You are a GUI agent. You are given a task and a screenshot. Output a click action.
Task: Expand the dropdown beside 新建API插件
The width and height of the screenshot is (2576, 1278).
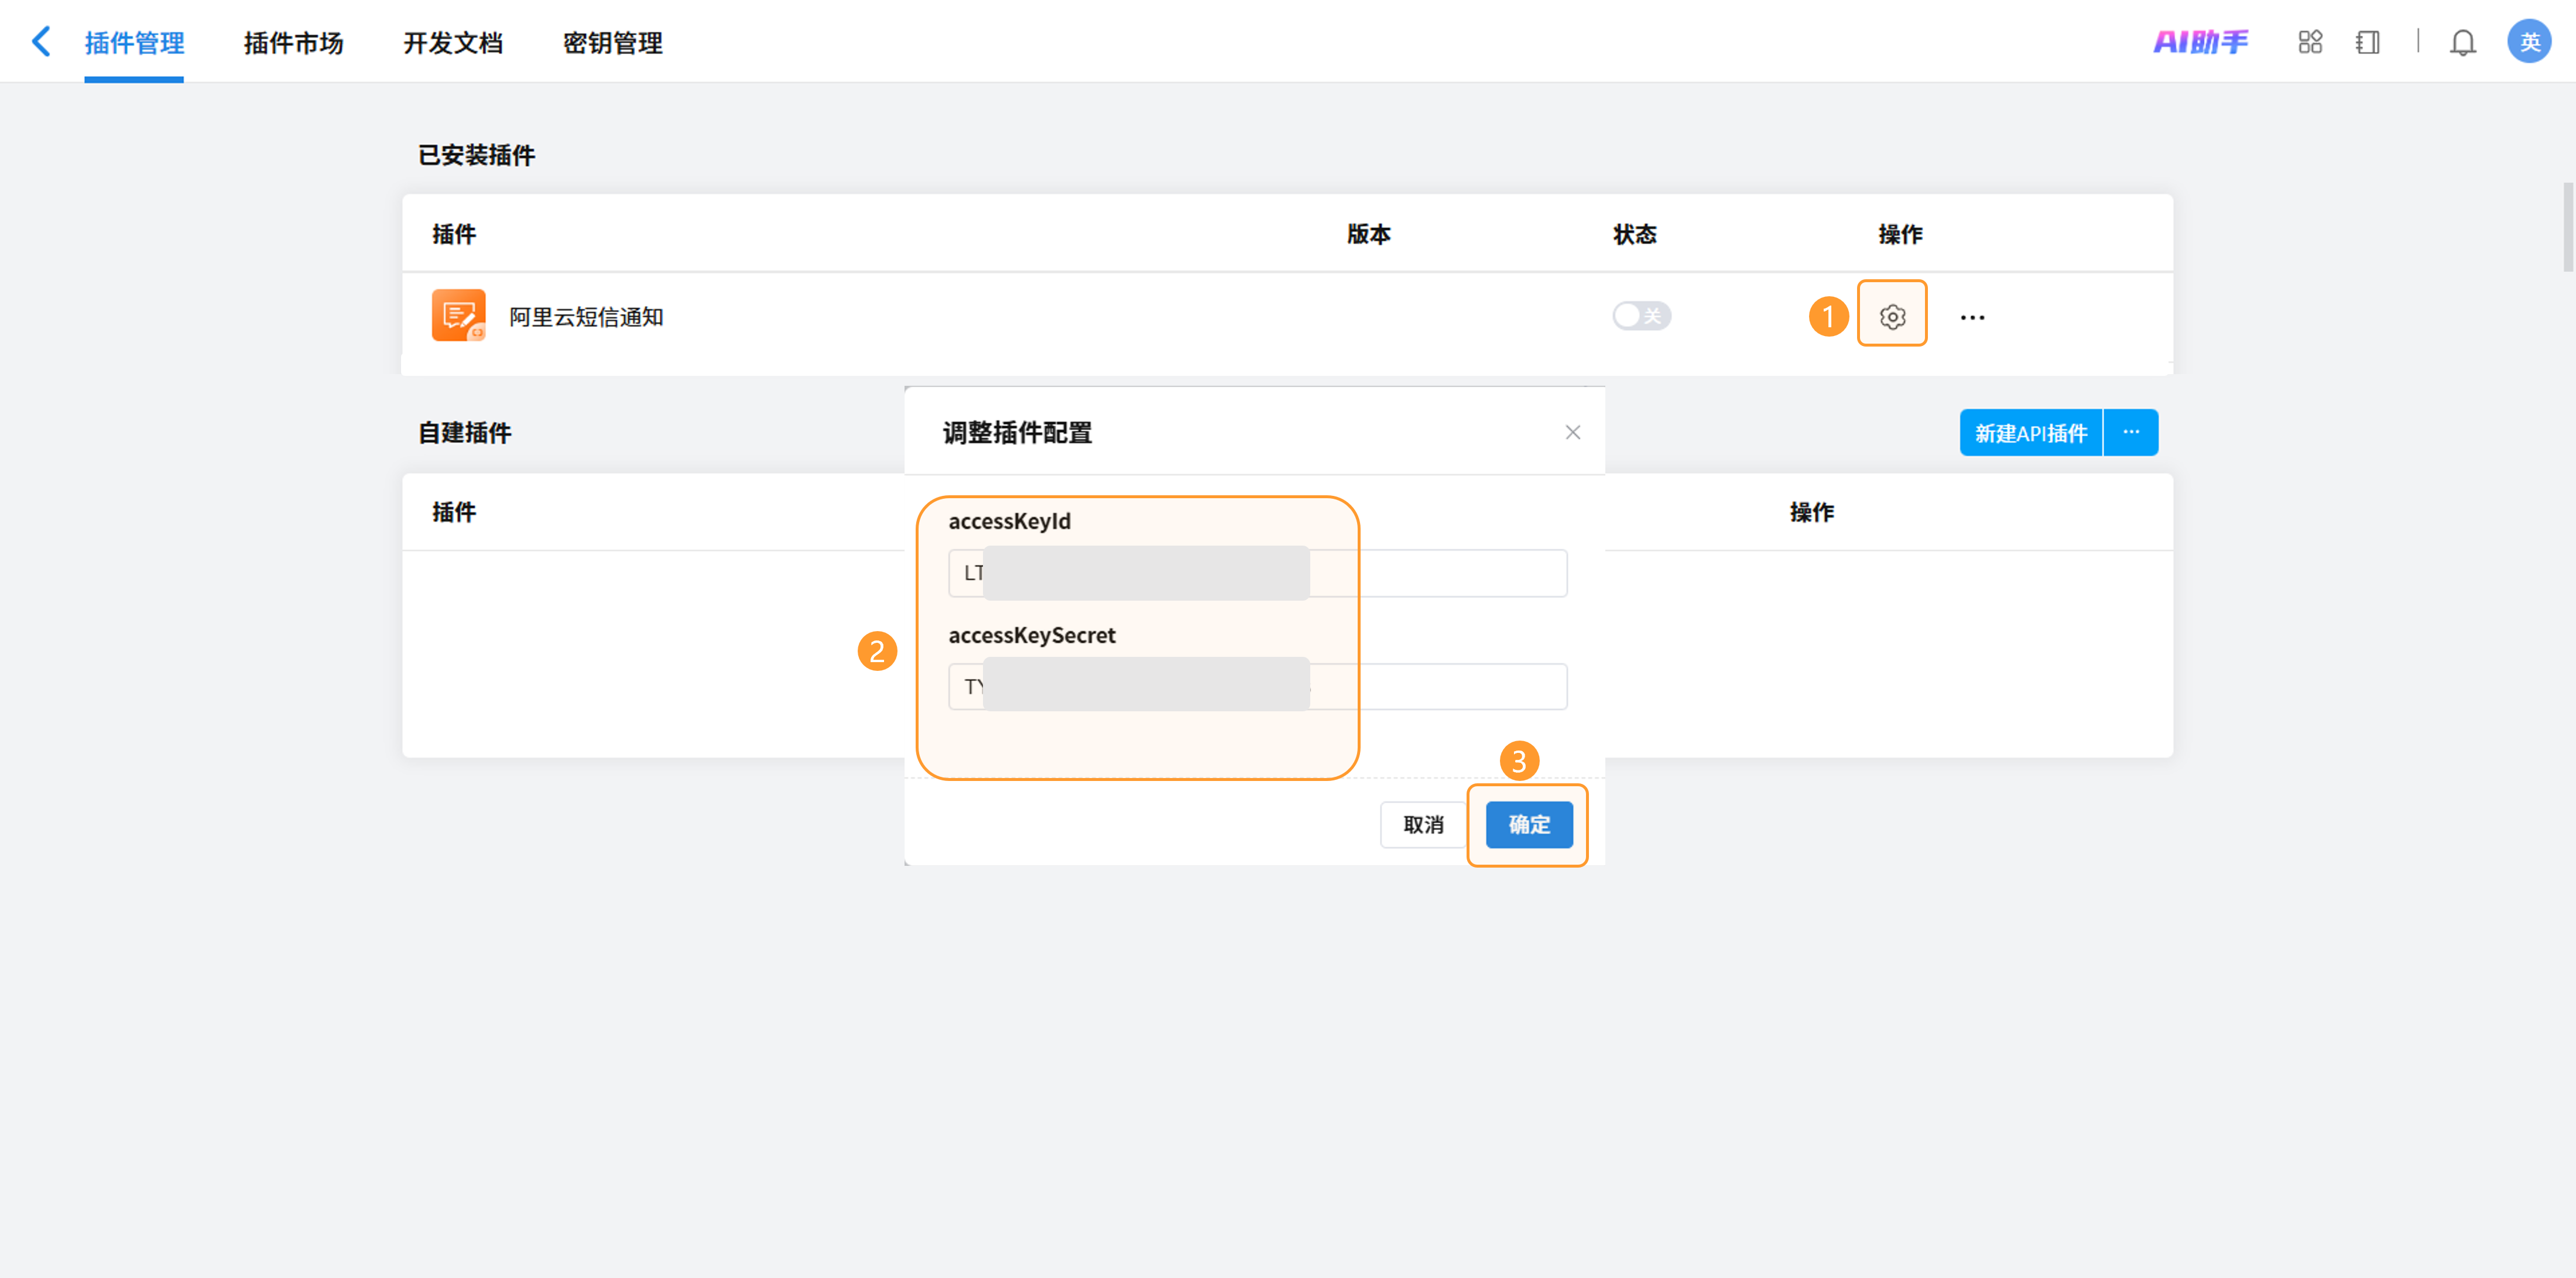[x=2131, y=432]
